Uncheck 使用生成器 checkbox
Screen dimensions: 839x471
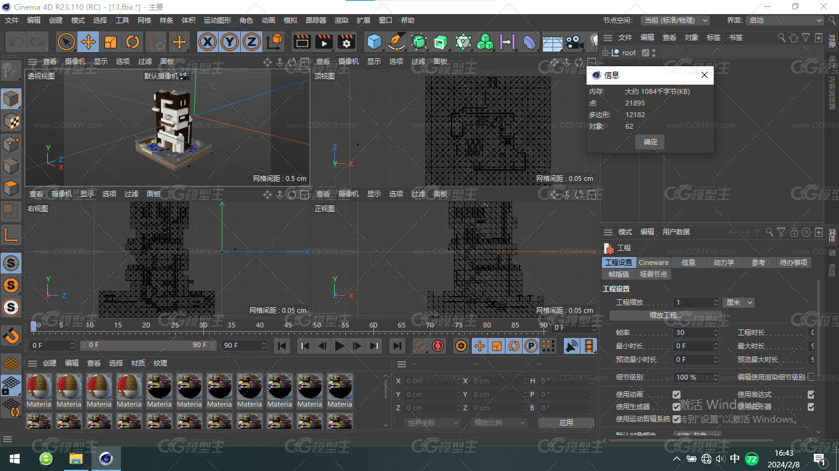(x=676, y=407)
